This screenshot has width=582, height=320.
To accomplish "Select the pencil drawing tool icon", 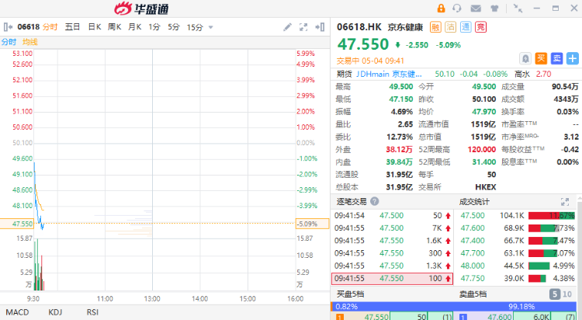I will (x=287, y=27).
